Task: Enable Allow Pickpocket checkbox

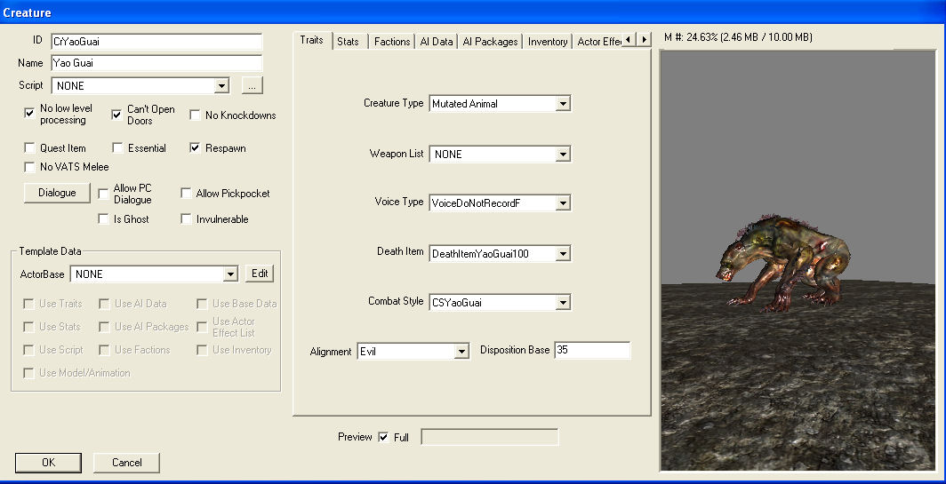Action: click(x=187, y=194)
